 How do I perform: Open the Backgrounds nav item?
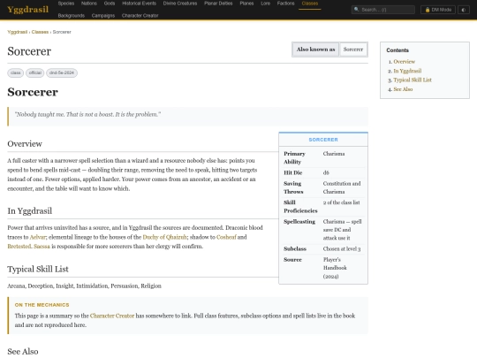[72, 16]
